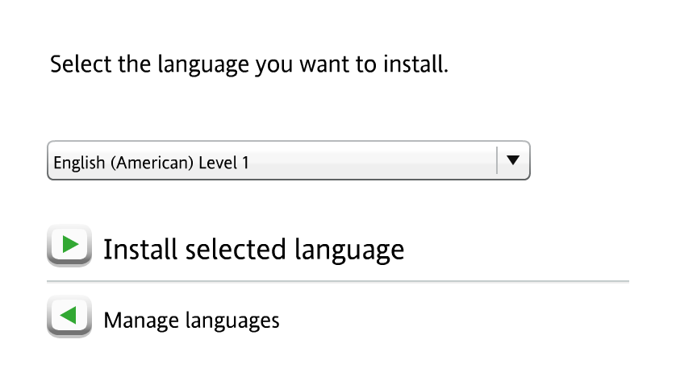Click the green left-arrow Manage icon
676x385 pixels.
tap(69, 316)
